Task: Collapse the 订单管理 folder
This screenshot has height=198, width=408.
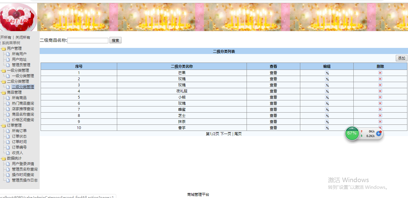Action: click(4, 125)
